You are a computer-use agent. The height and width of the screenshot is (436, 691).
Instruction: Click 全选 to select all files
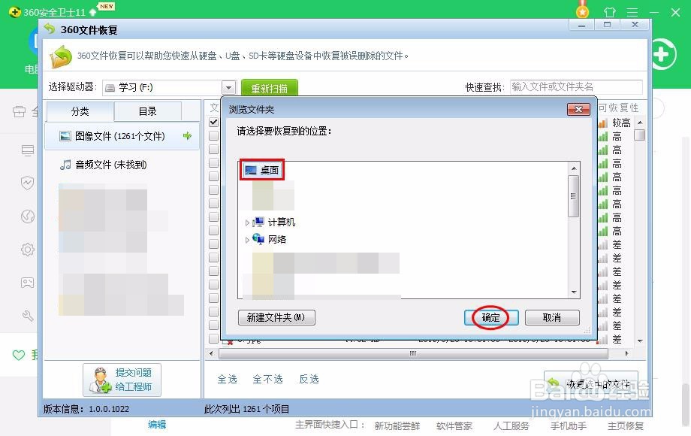click(x=228, y=379)
